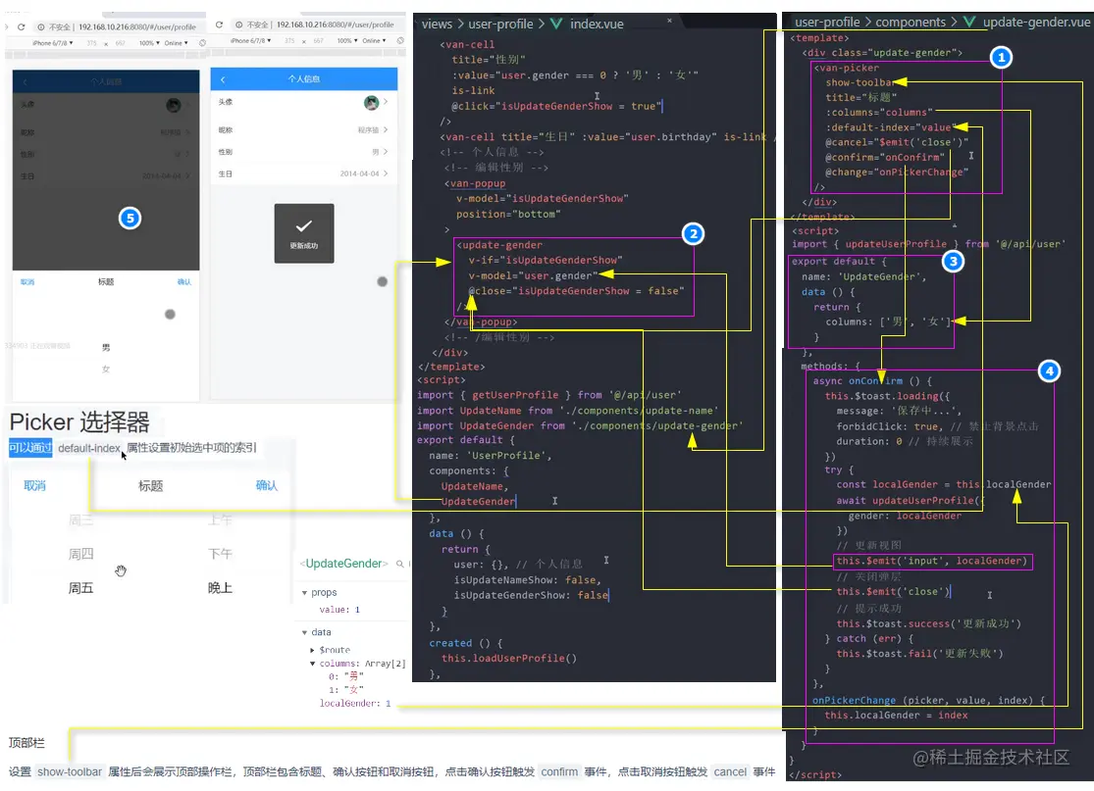The height and width of the screenshot is (791, 1094).
Task: Choose 周五 in the docs picker column
Action: click(x=80, y=588)
